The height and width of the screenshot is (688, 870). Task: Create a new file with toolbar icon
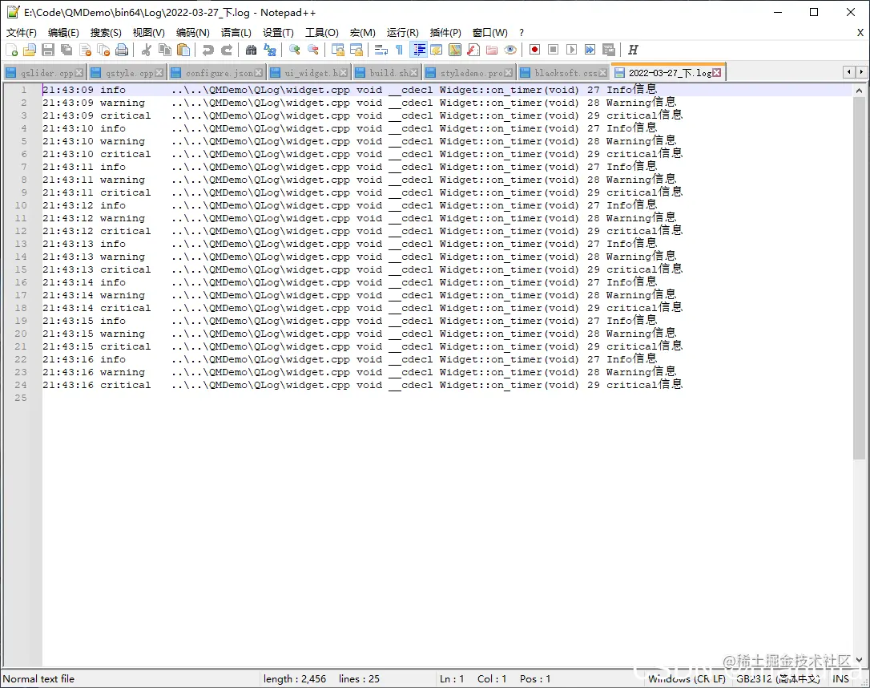point(11,50)
